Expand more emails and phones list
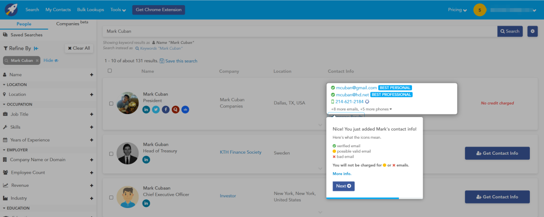Viewport: 544px width, 217px height. point(361,109)
